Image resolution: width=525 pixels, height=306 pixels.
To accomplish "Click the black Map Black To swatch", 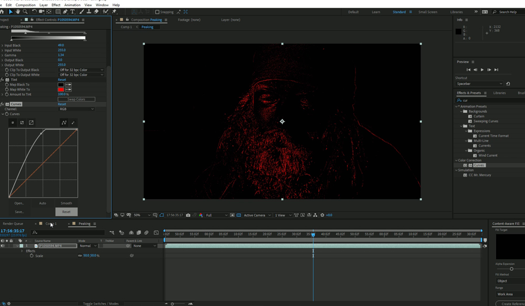I will (x=61, y=84).
